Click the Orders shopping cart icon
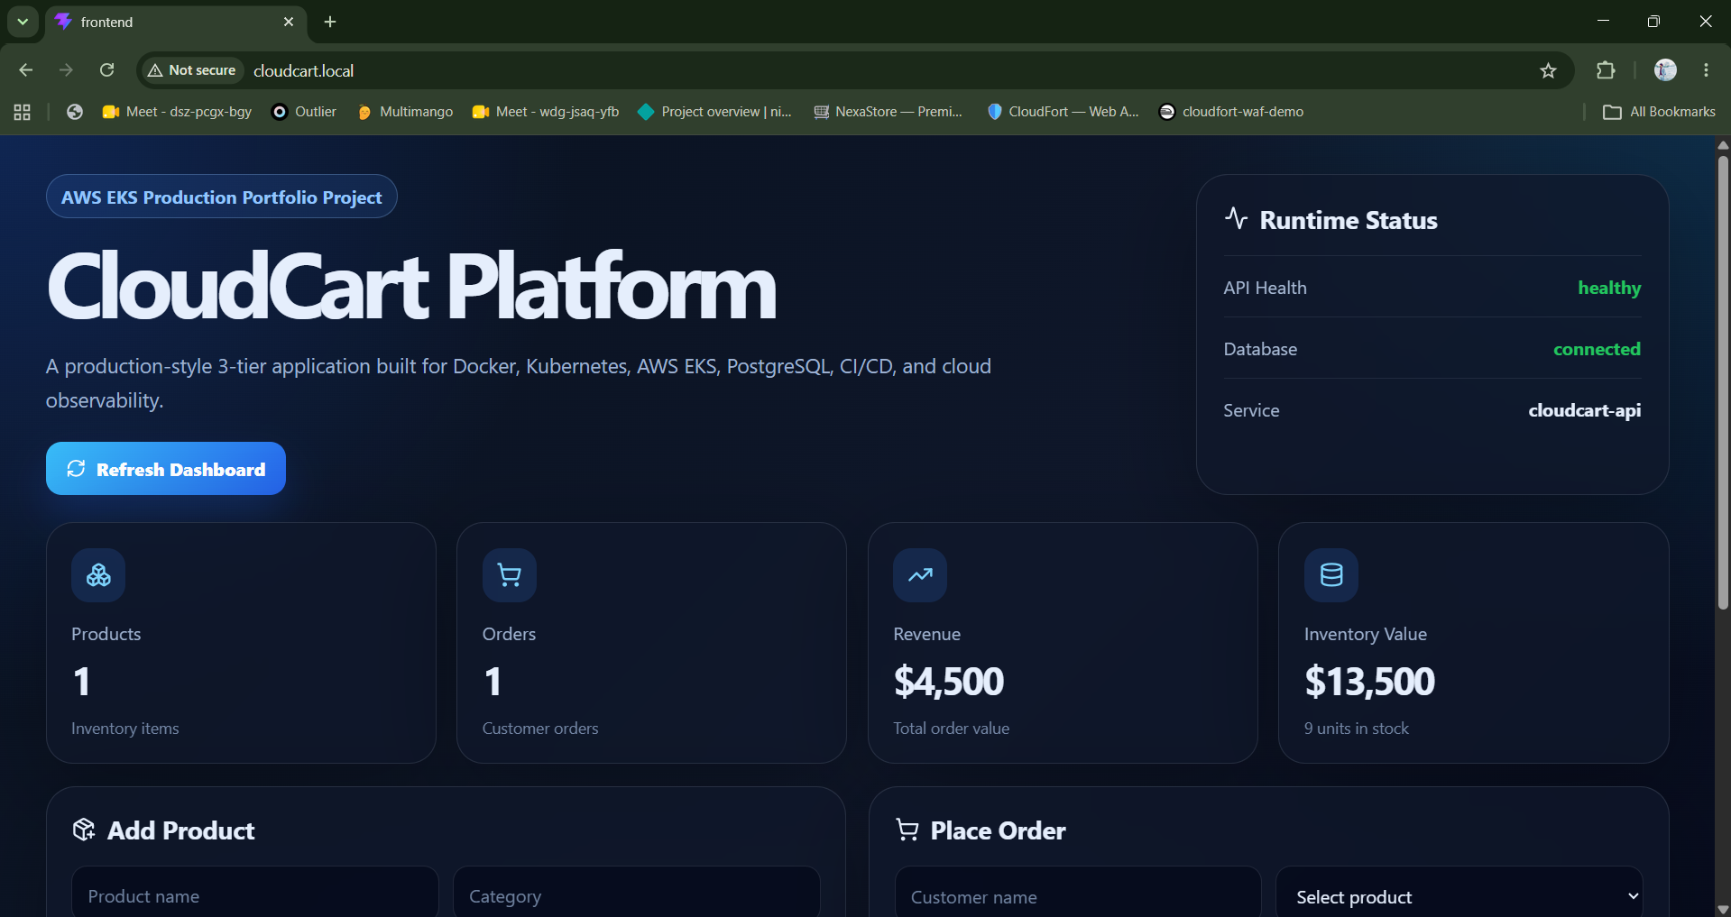Screen dimensions: 1731x917 [x=510, y=575]
